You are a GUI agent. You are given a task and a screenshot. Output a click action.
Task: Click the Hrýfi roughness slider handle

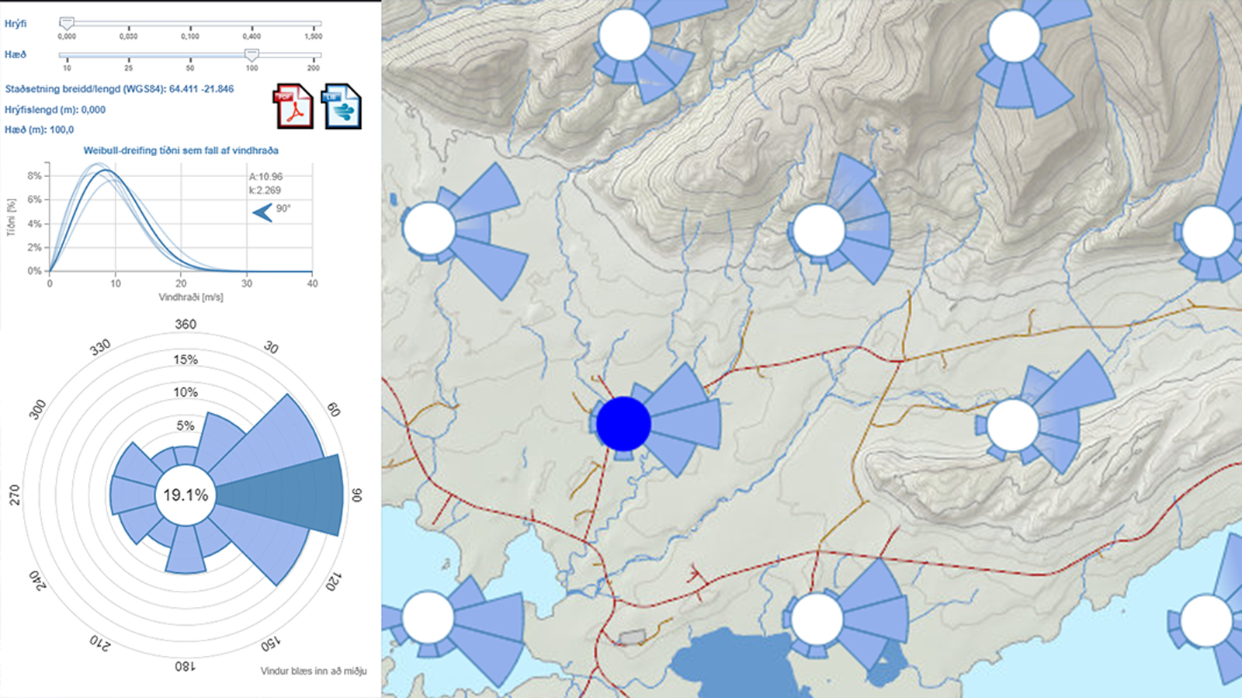(x=67, y=24)
